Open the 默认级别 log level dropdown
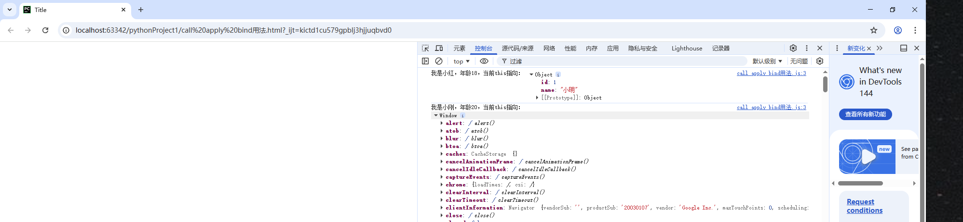Image resolution: width=963 pixels, height=222 pixels. click(767, 61)
